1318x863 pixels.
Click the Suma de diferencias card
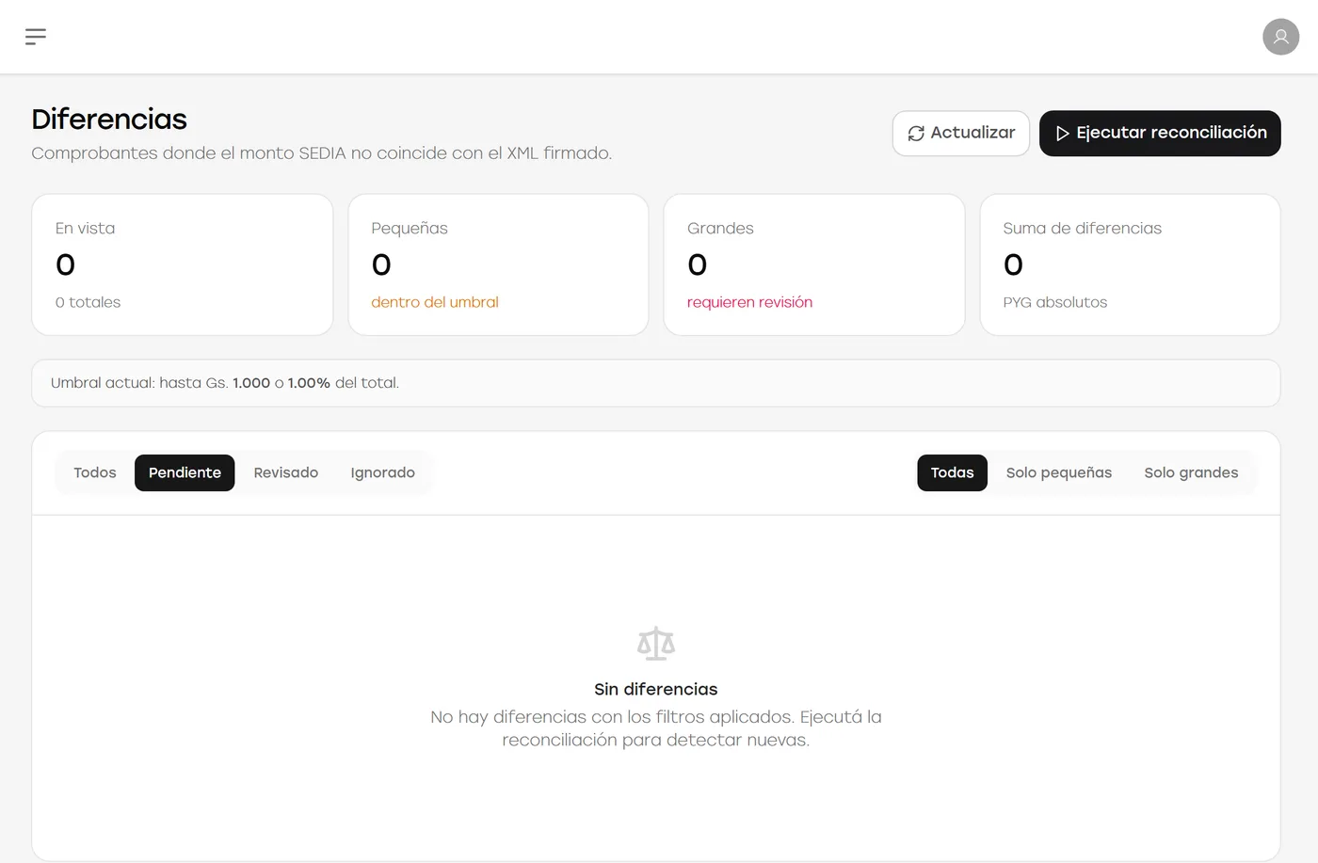tap(1130, 264)
